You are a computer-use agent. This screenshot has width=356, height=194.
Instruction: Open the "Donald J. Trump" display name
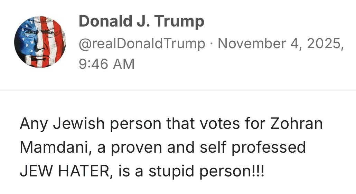pyautogui.click(x=141, y=21)
